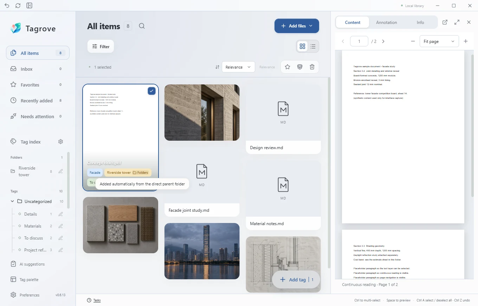Open the Relevance sort dropdown
The image size is (478, 306).
click(x=238, y=67)
